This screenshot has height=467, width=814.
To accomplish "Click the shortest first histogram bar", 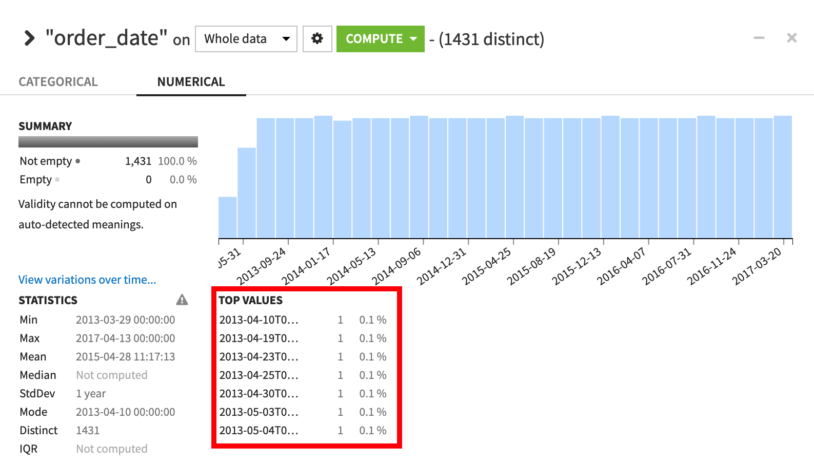I will tap(227, 218).
